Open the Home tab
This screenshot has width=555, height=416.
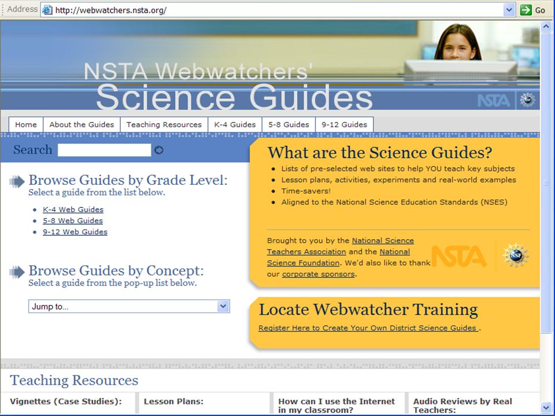(26, 125)
